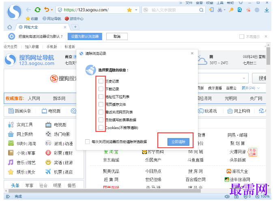
Task: Expand the hidden menu chevron
Action: click(x=180, y=2)
